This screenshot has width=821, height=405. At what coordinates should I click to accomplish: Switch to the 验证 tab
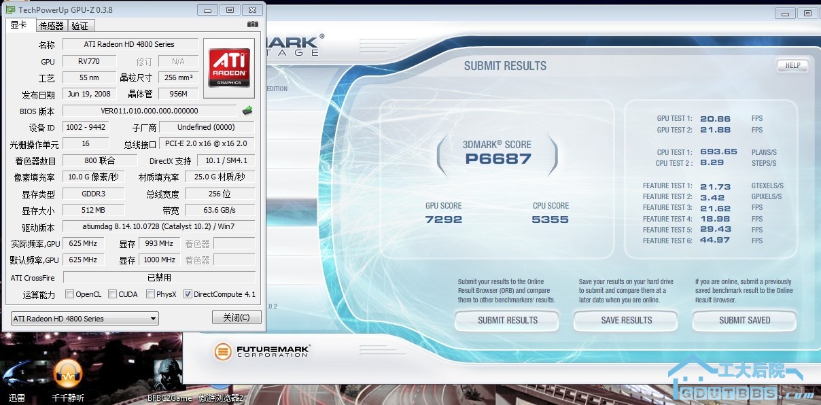[x=80, y=26]
